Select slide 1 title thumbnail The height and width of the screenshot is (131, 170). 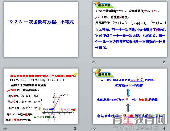pos(41,30)
